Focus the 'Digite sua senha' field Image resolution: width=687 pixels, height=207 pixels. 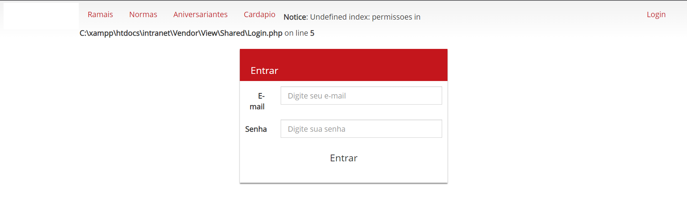(361, 129)
